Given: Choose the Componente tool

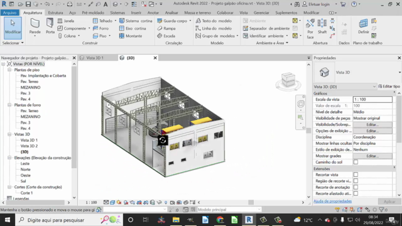Looking at the screenshot, I should 72,28.
